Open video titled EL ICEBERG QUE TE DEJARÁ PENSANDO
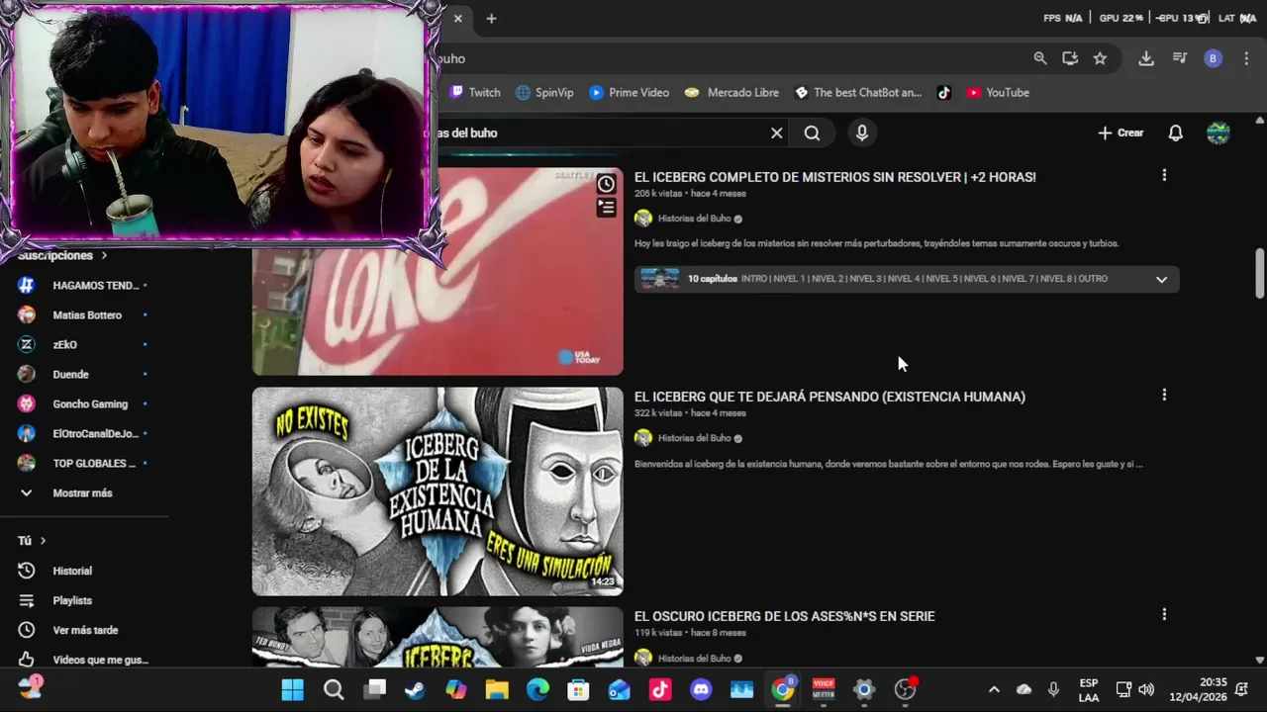The image size is (1267, 712). coord(829,397)
